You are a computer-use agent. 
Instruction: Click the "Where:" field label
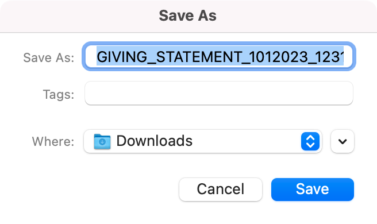(x=53, y=141)
